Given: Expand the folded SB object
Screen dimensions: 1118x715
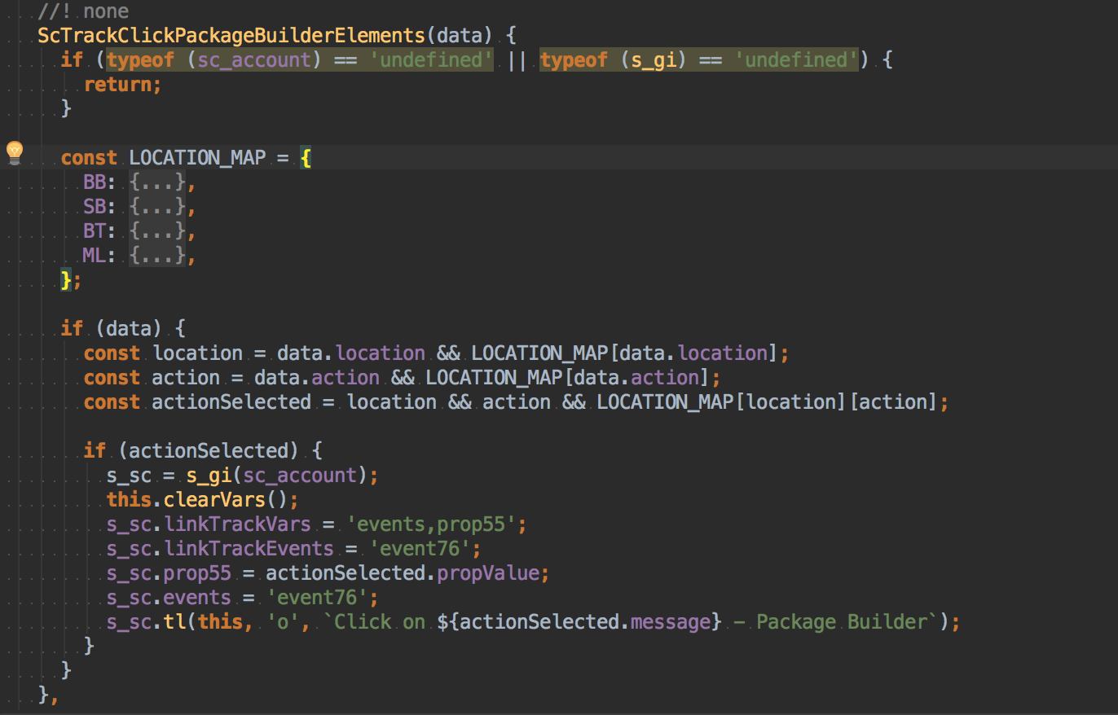Looking at the screenshot, I should pyautogui.click(x=157, y=207).
